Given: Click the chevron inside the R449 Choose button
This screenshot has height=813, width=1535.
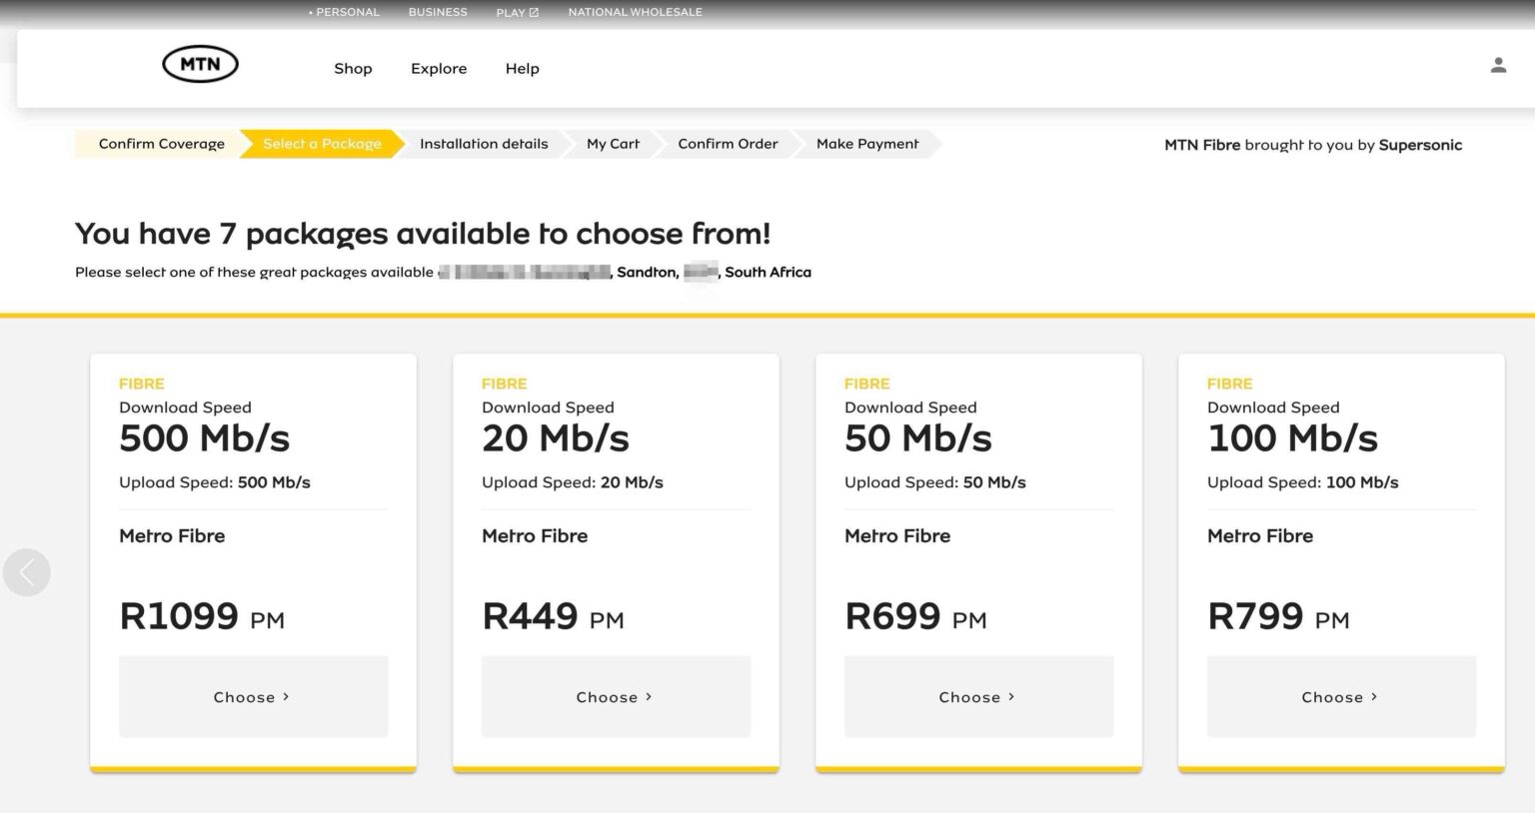Looking at the screenshot, I should coord(648,696).
